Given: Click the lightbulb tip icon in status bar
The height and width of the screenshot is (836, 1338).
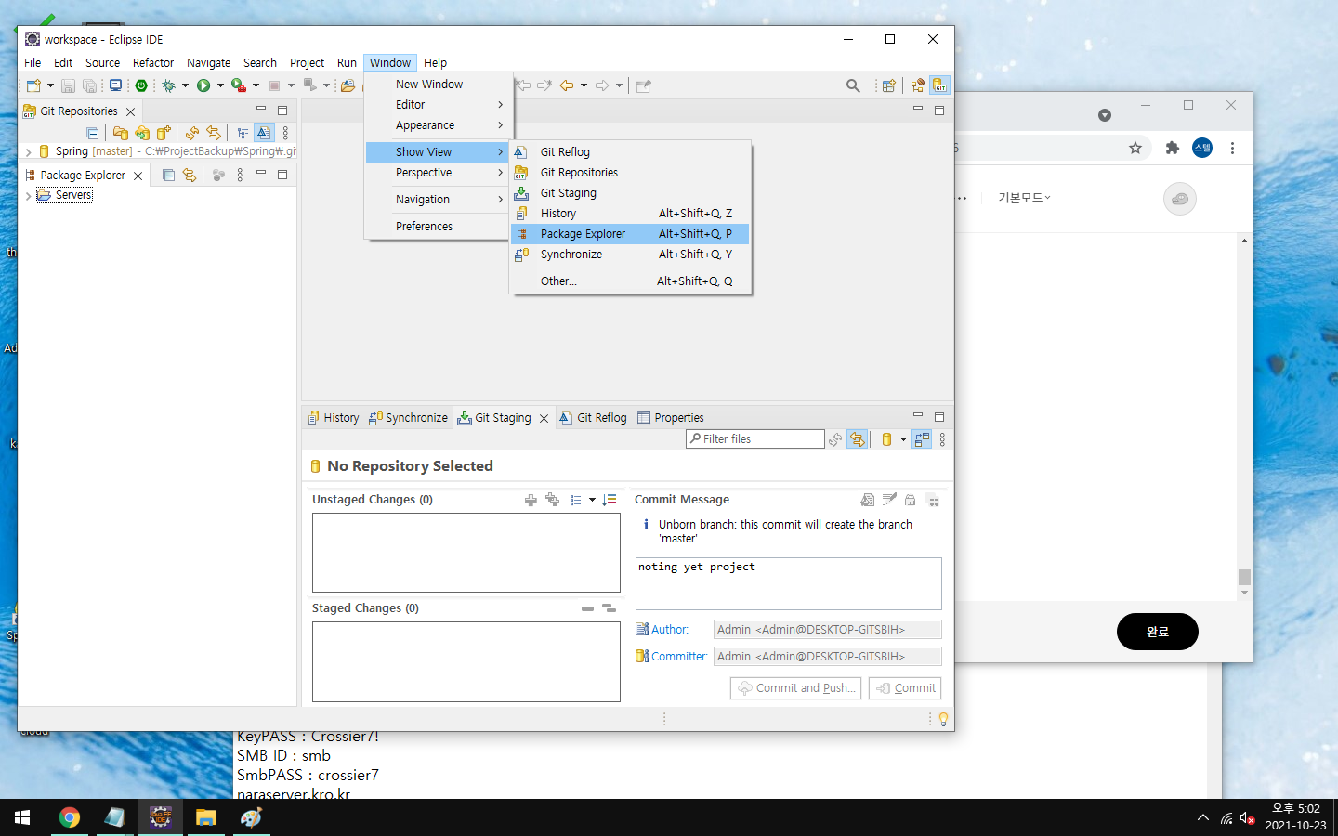Looking at the screenshot, I should [943, 719].
